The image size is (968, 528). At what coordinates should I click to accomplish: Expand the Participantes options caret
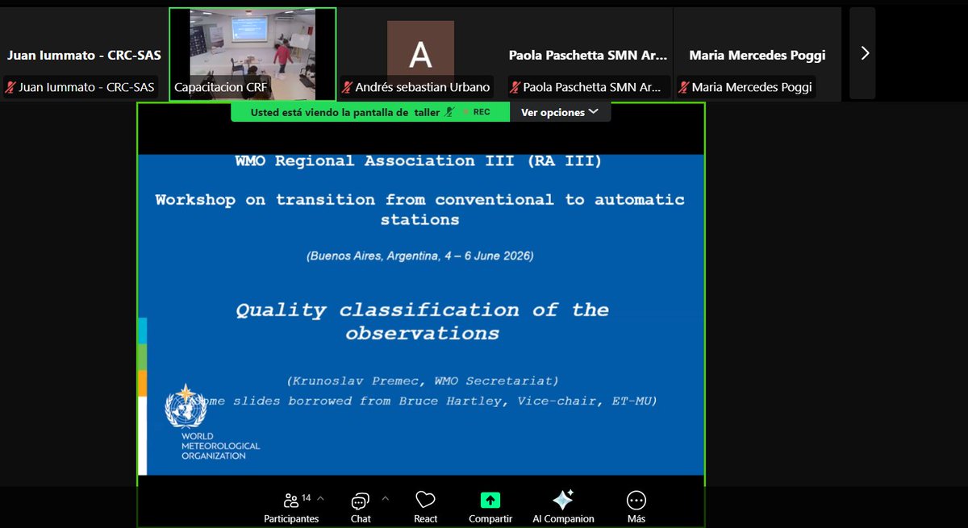[x=320, y=498]
